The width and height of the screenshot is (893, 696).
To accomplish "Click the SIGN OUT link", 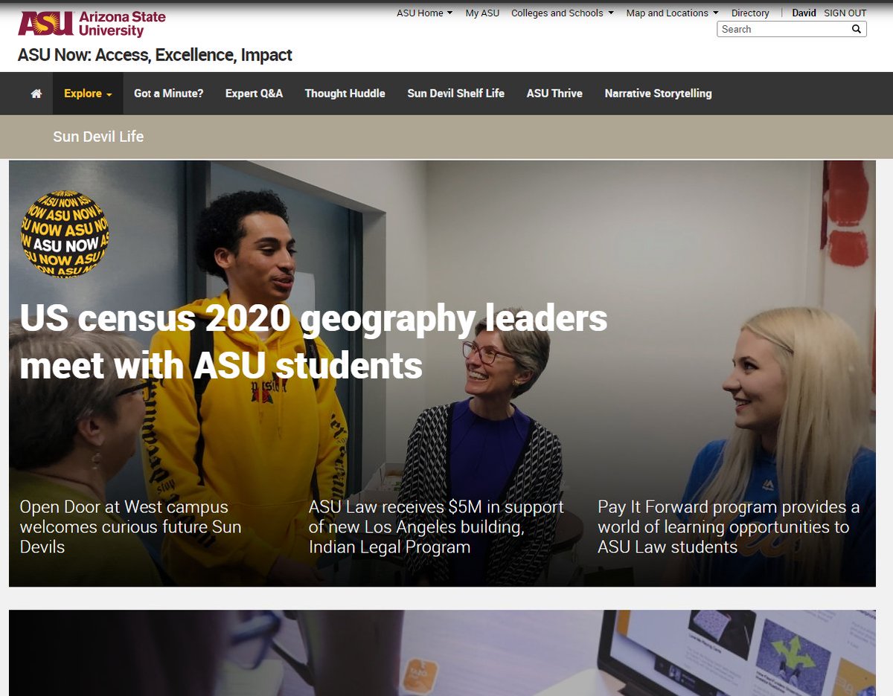I will click(x=845, y=13).
